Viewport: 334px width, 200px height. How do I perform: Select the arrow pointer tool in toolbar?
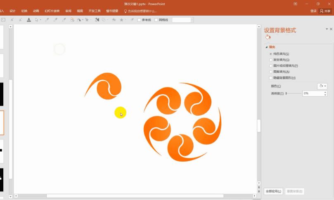tap(37, 19)
